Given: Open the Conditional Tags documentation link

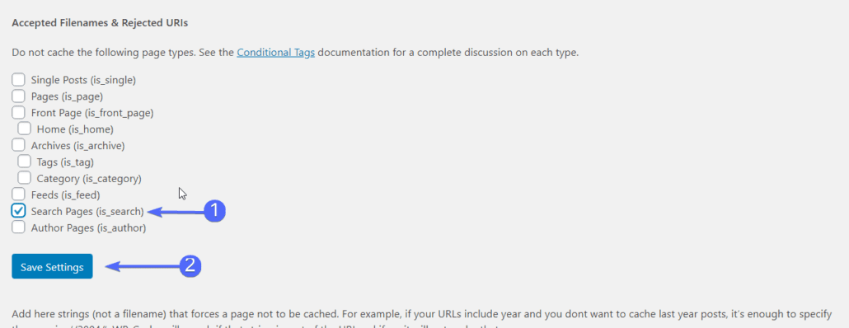Looking at the screenshot, I should [275, 53].
